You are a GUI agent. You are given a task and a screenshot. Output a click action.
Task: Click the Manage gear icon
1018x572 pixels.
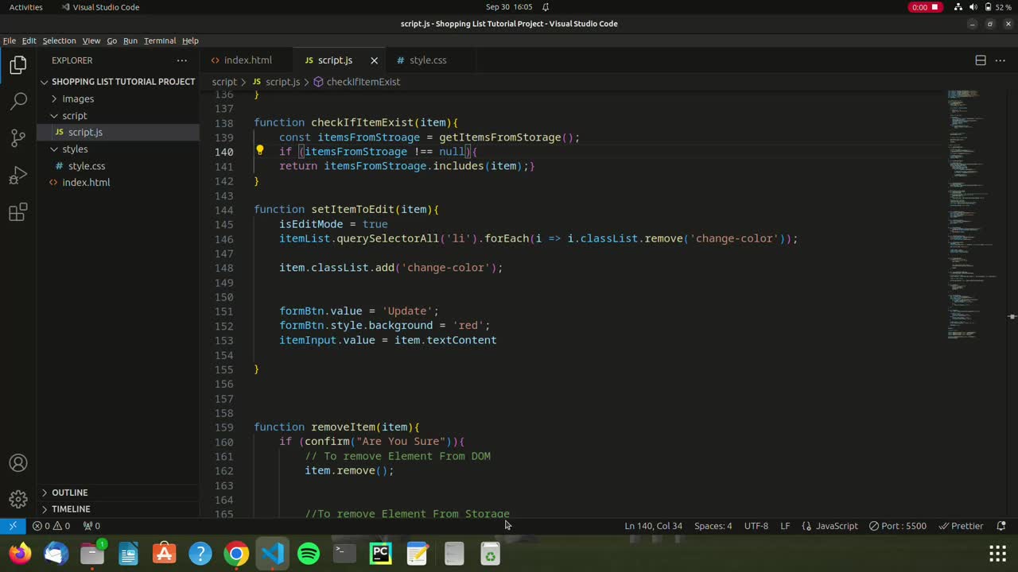18,499
